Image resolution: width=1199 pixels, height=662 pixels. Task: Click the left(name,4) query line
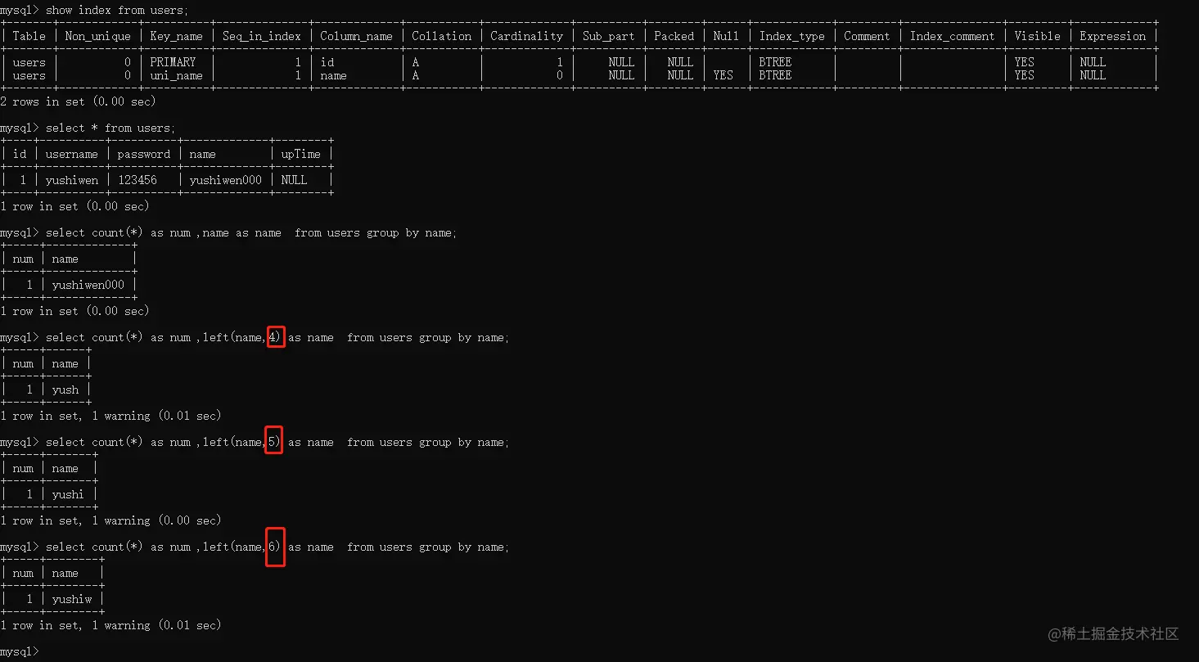coord(277,337)
